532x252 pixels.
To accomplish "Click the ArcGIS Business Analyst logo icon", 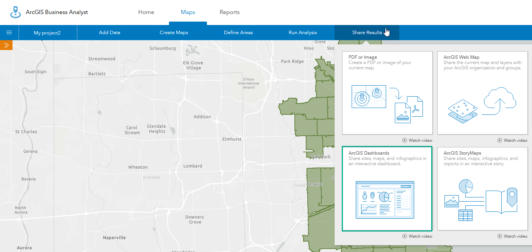I will pos(16,12).
